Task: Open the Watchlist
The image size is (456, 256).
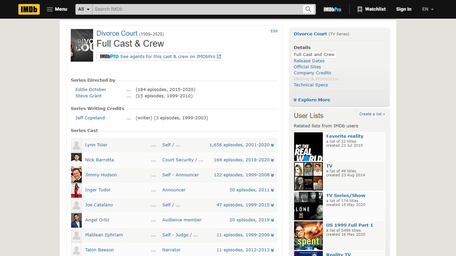Action: [371, 9]
